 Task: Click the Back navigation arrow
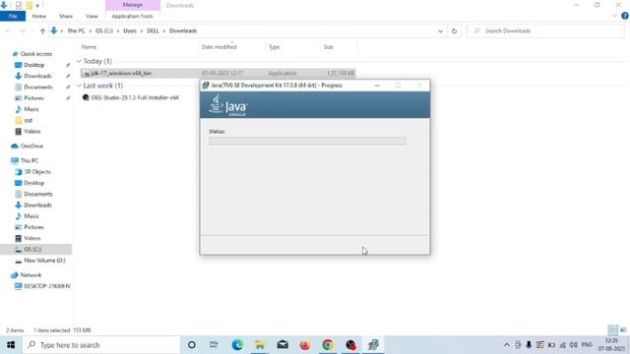click(x=9, y=30)
